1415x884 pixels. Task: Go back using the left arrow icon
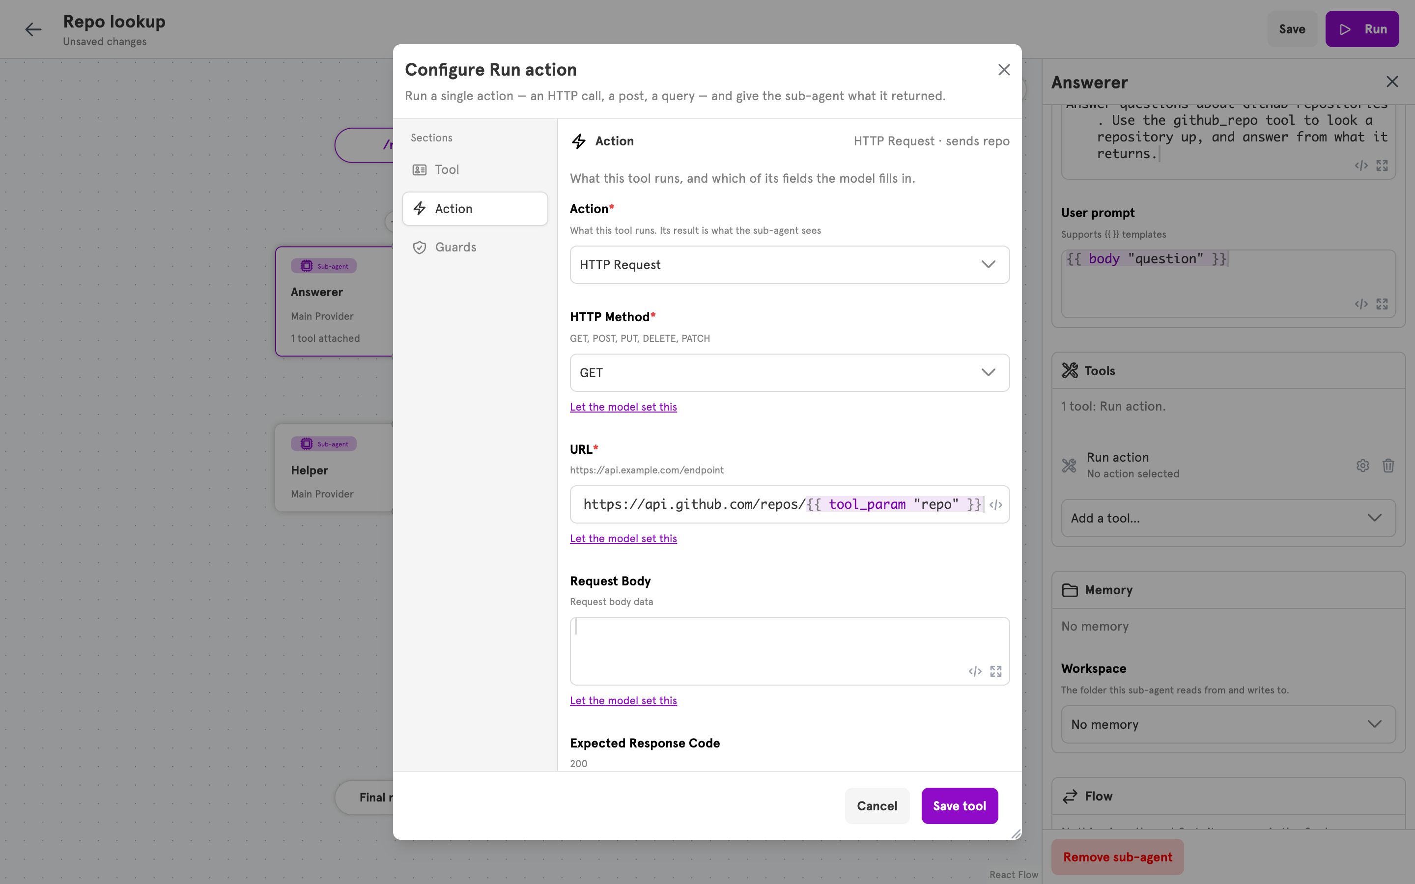click(33, 29)
